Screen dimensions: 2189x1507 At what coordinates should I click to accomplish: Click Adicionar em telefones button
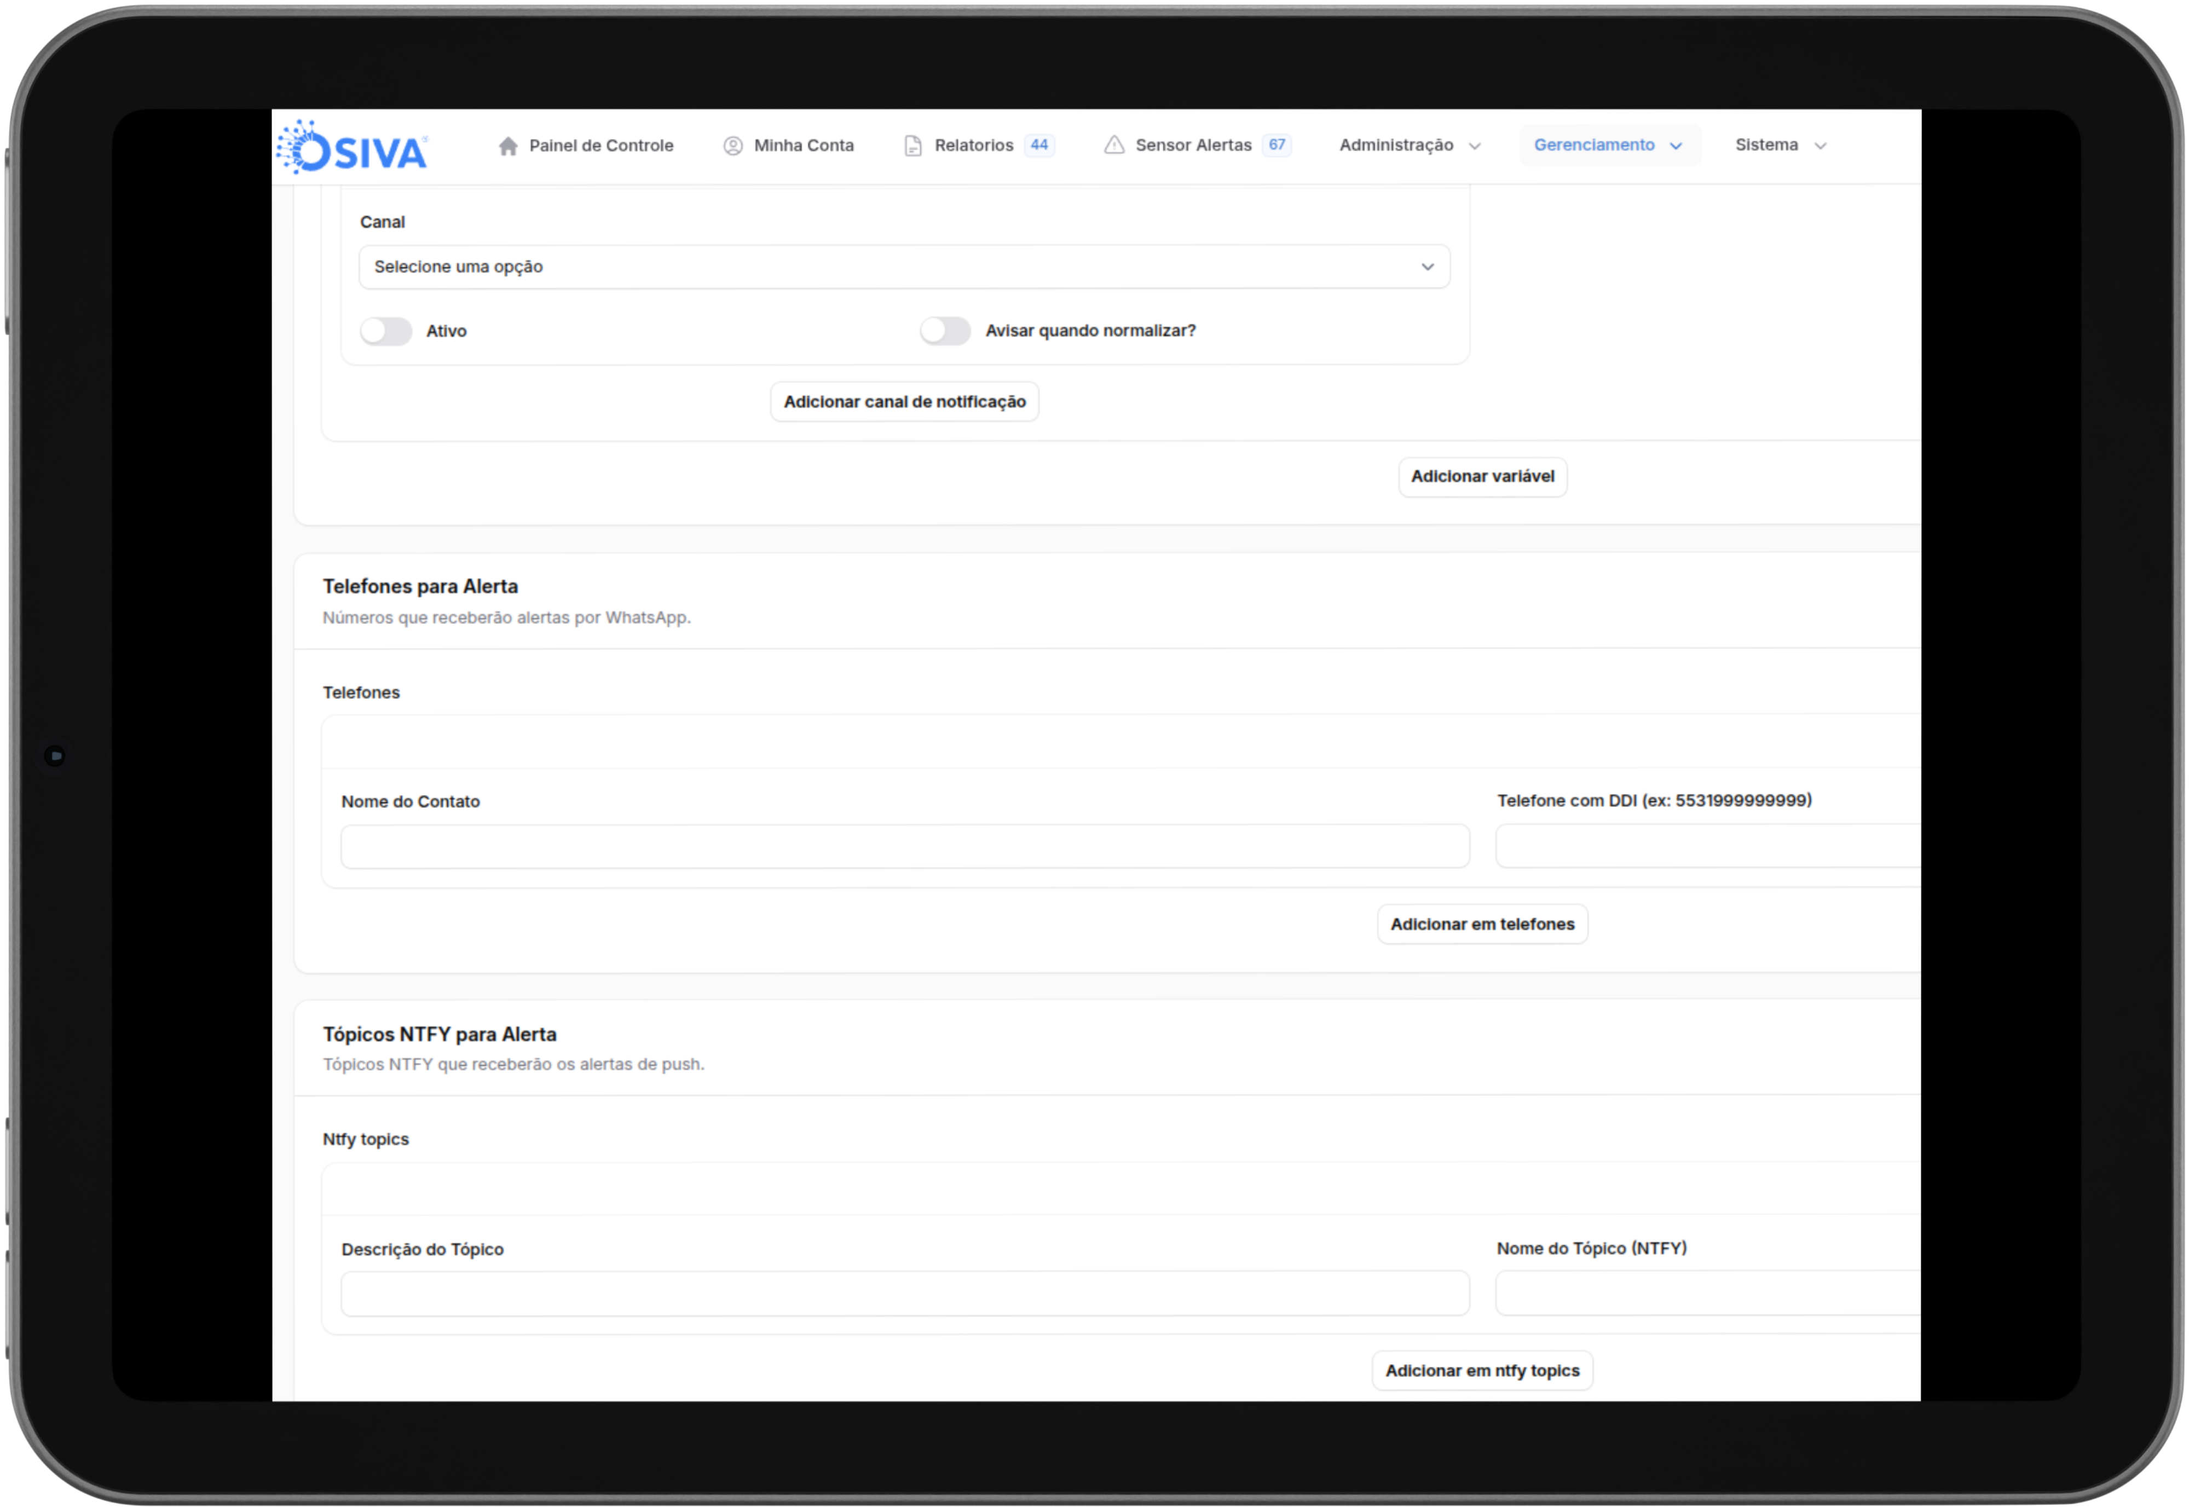point(1482,925)
